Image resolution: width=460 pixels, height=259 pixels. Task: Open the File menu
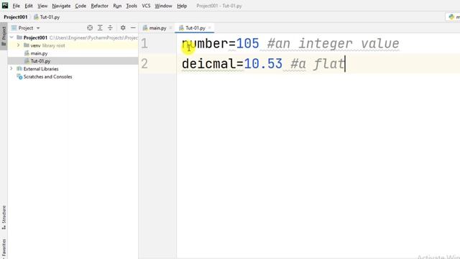[16, 6]
